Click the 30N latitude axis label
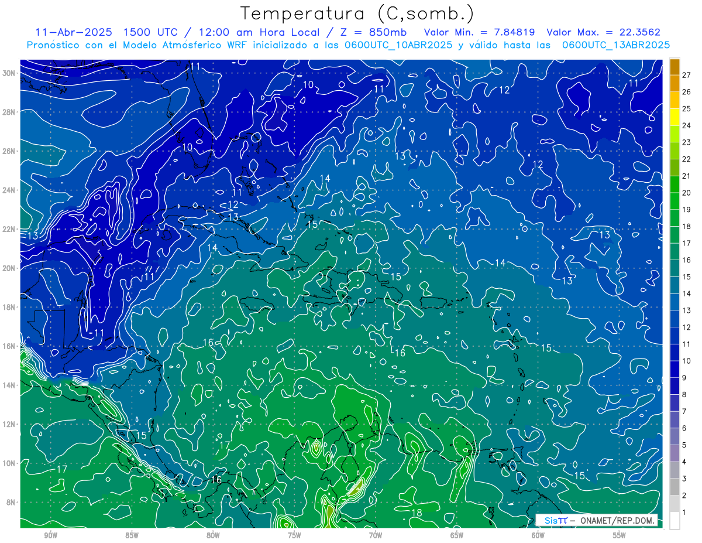The height and width of the screenshot is (543, 702). 9,73
